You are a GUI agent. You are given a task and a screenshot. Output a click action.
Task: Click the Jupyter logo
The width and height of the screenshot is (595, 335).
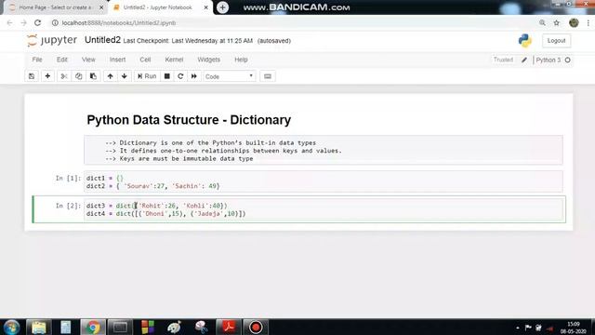click(52, 40)
